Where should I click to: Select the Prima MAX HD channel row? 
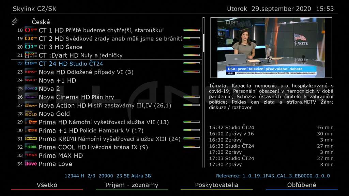point(106,156)
